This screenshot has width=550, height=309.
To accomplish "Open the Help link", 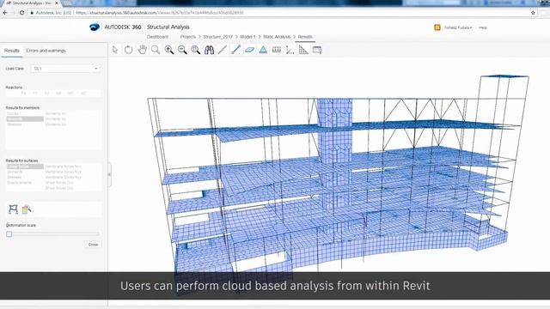I will click(x=483, y=27).
